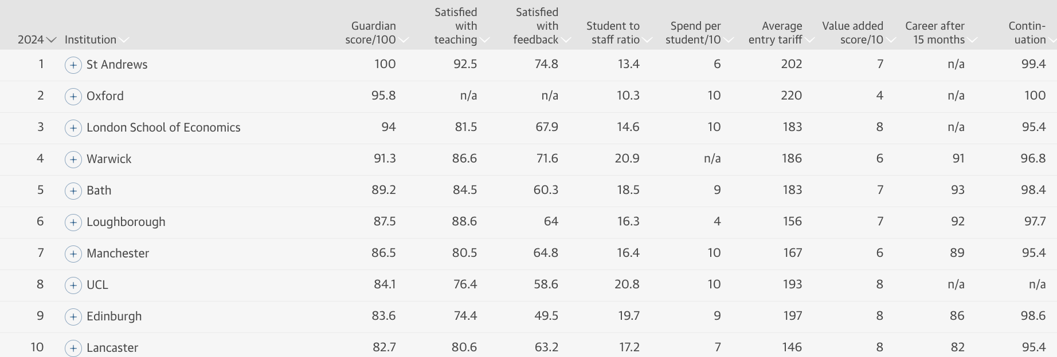1057x357 pixels.
Task: Open London School of Economics plus icon
Action: [73, 128]
